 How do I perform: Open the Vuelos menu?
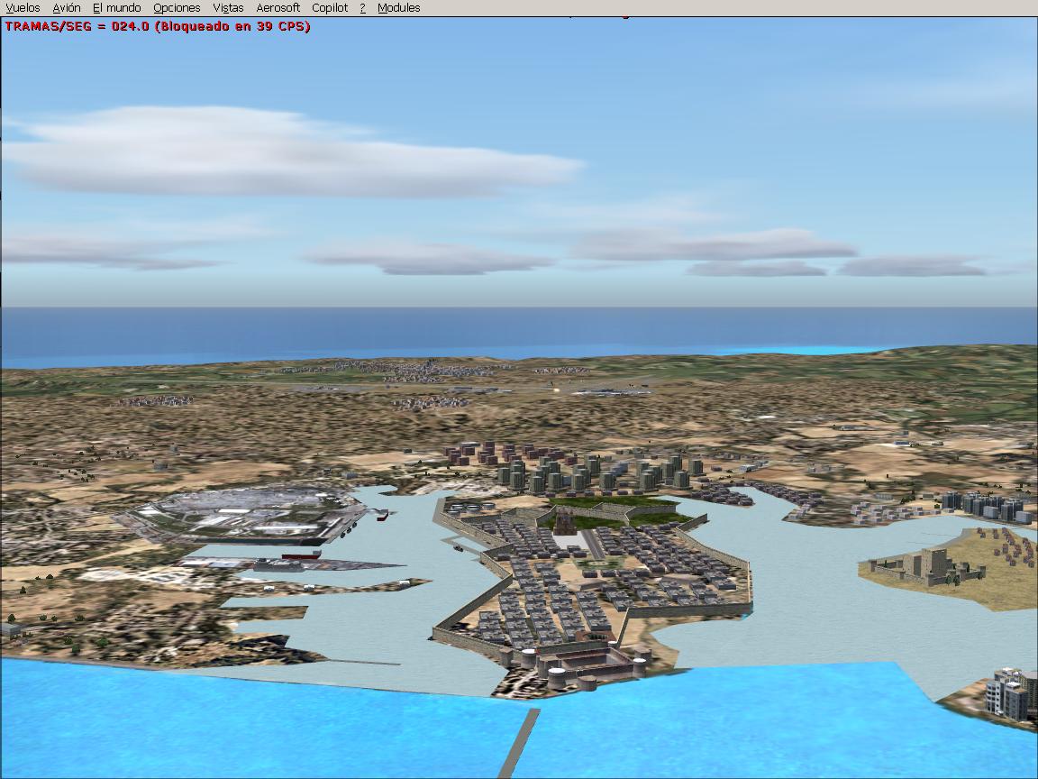(x=23, y=8)
